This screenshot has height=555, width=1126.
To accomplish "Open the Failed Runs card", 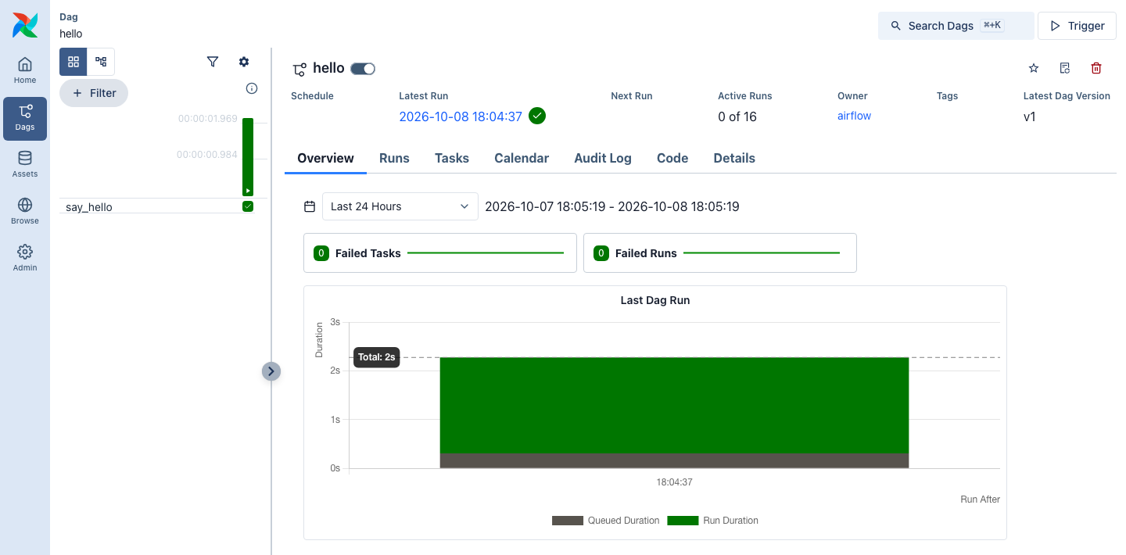I will (x=719, y=253).
